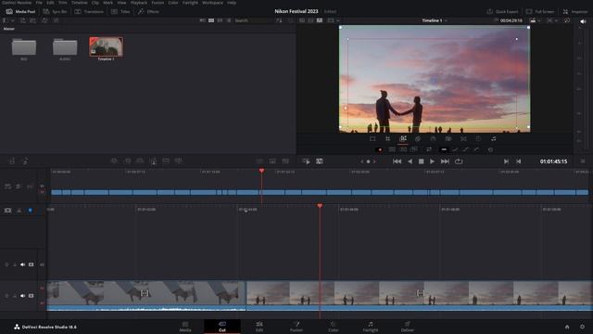The width and height of the screenshot is (593, 334).
Task: Open the Effects panel
Action: (148, 12)
